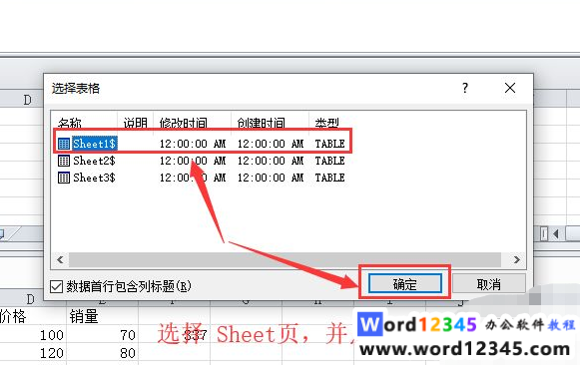The height and width of the screenshot is (365, 580).
Task: Sort list by 类型 column header
Action: pyautogui.click(x=327, y=122)
